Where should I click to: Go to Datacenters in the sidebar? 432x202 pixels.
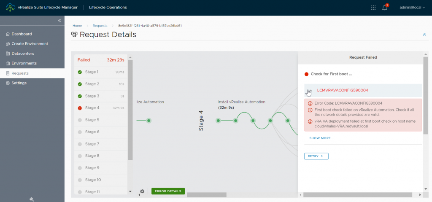click(32, 54)
